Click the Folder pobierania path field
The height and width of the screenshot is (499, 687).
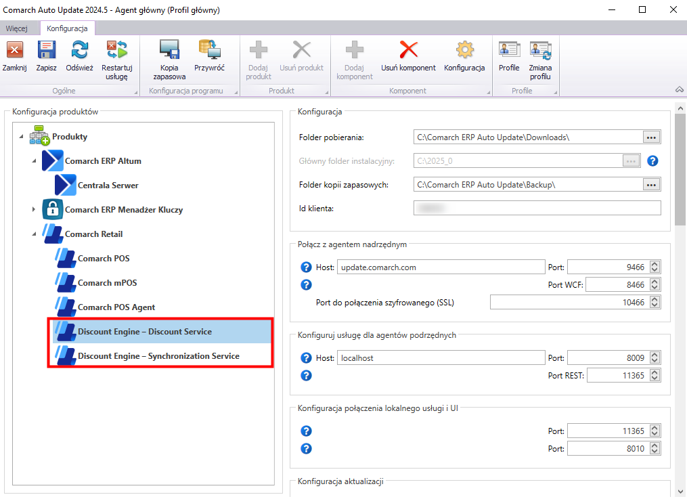[528, 137]
